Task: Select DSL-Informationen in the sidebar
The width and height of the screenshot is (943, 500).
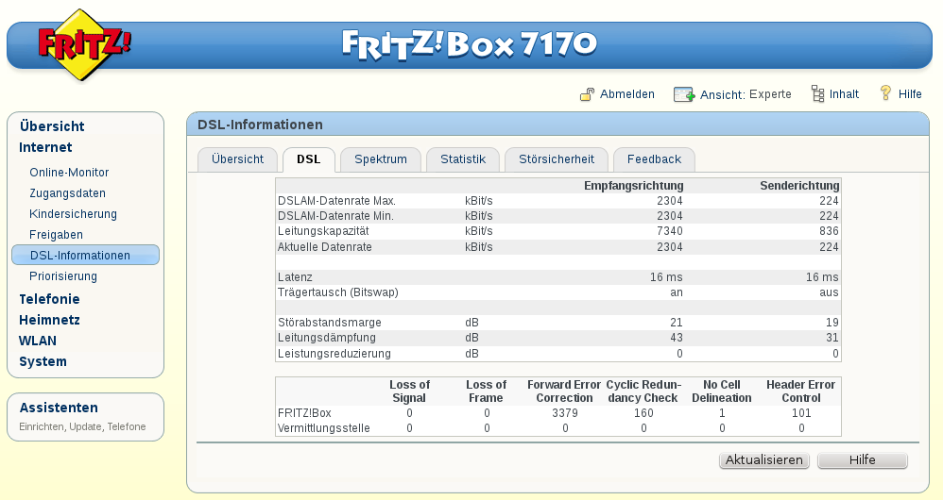Action: 85,255
